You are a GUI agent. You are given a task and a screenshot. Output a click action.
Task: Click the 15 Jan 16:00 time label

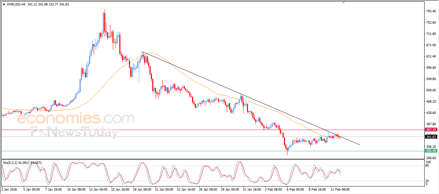coord(120,189)
